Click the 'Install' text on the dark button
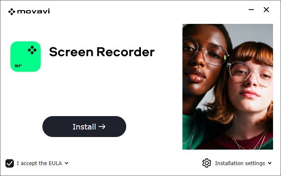Screen dimensions: 281x176 [84, 127]
